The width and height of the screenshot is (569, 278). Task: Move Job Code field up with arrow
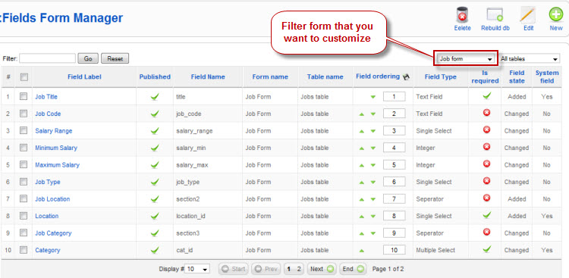tap(361, 114)
